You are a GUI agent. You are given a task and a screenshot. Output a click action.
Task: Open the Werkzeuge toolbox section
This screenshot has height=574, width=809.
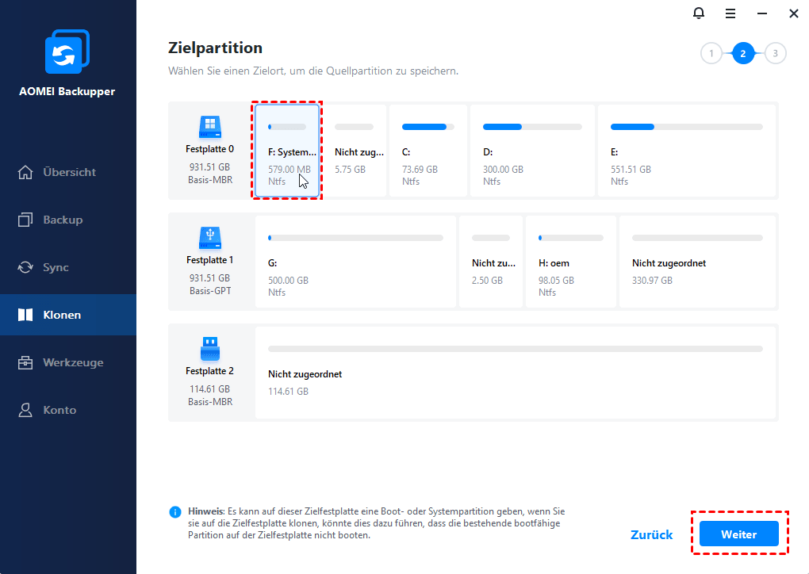(71, 362)
